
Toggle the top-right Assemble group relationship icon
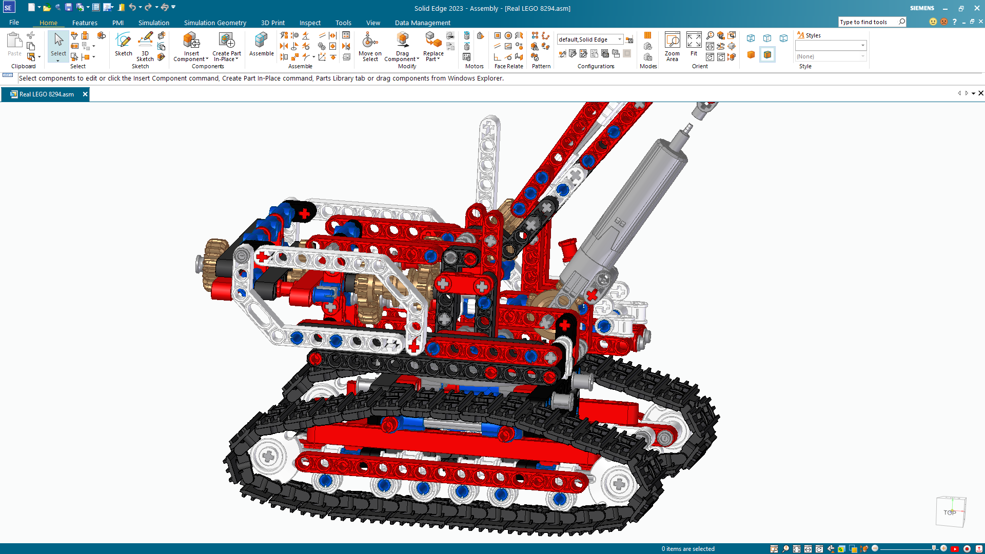point(346,35)
